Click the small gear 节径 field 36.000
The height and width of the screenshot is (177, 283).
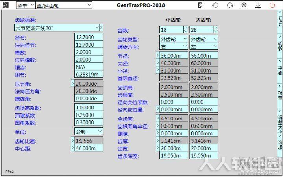pos(174,55)
